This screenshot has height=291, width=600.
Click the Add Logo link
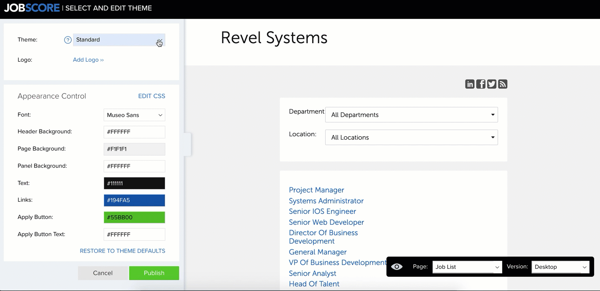(88, 60)
